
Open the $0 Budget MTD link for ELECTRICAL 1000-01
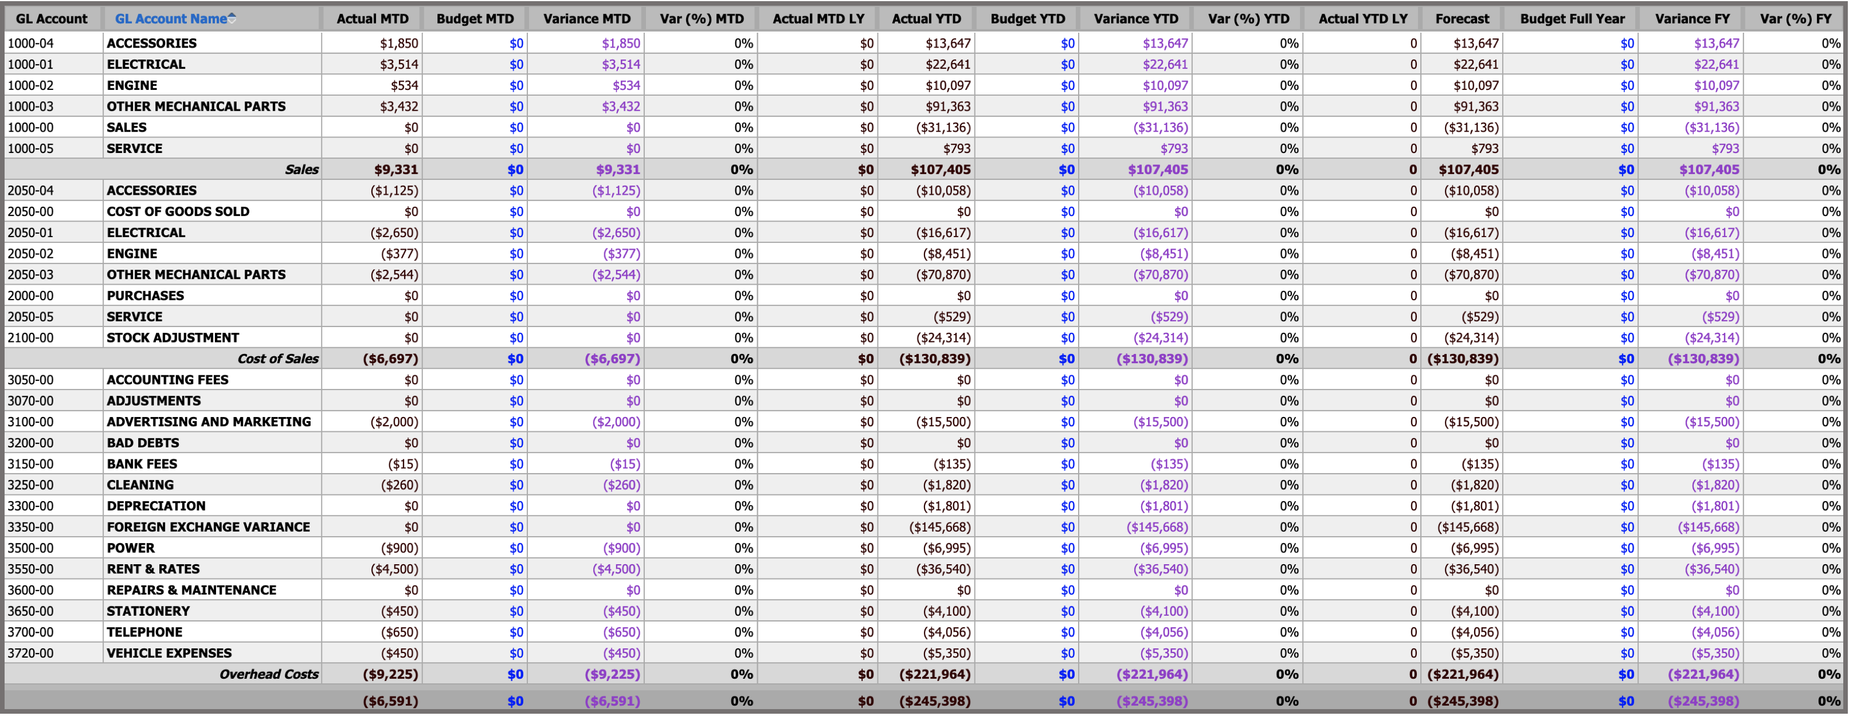point(516,65)
